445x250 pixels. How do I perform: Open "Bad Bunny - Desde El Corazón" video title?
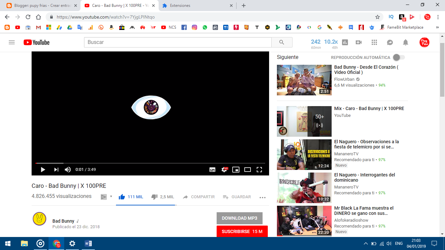pos(366,70)
